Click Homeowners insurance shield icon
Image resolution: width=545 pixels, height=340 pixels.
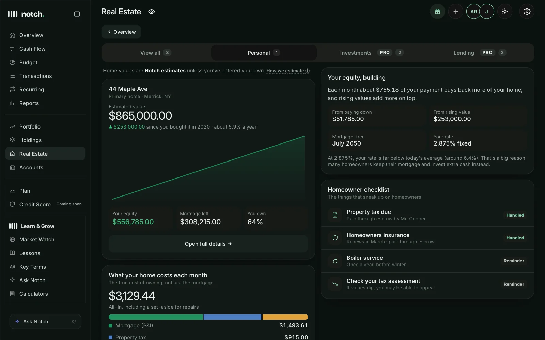(x=335, y=238)
